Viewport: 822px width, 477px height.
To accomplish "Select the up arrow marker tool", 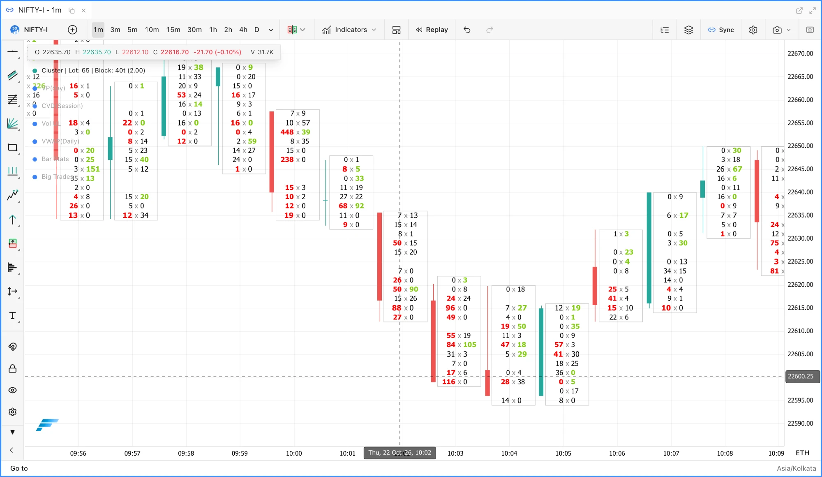I will 13,220.
